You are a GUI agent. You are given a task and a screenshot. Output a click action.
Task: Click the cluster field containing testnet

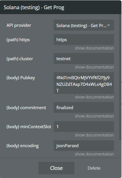84,58
